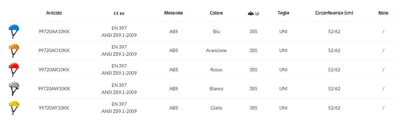Select article code 99720AO10KK
Viewport: 402px width, 122px height.
pyautogui.click(x=54, y=50)
